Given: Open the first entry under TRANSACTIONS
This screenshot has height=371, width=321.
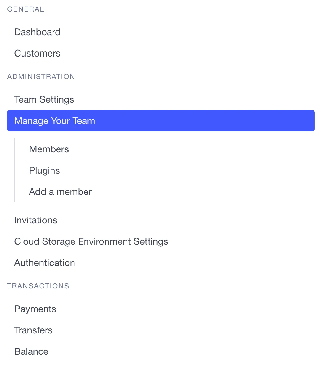Looking at the screenshot, I should [35, 309].
